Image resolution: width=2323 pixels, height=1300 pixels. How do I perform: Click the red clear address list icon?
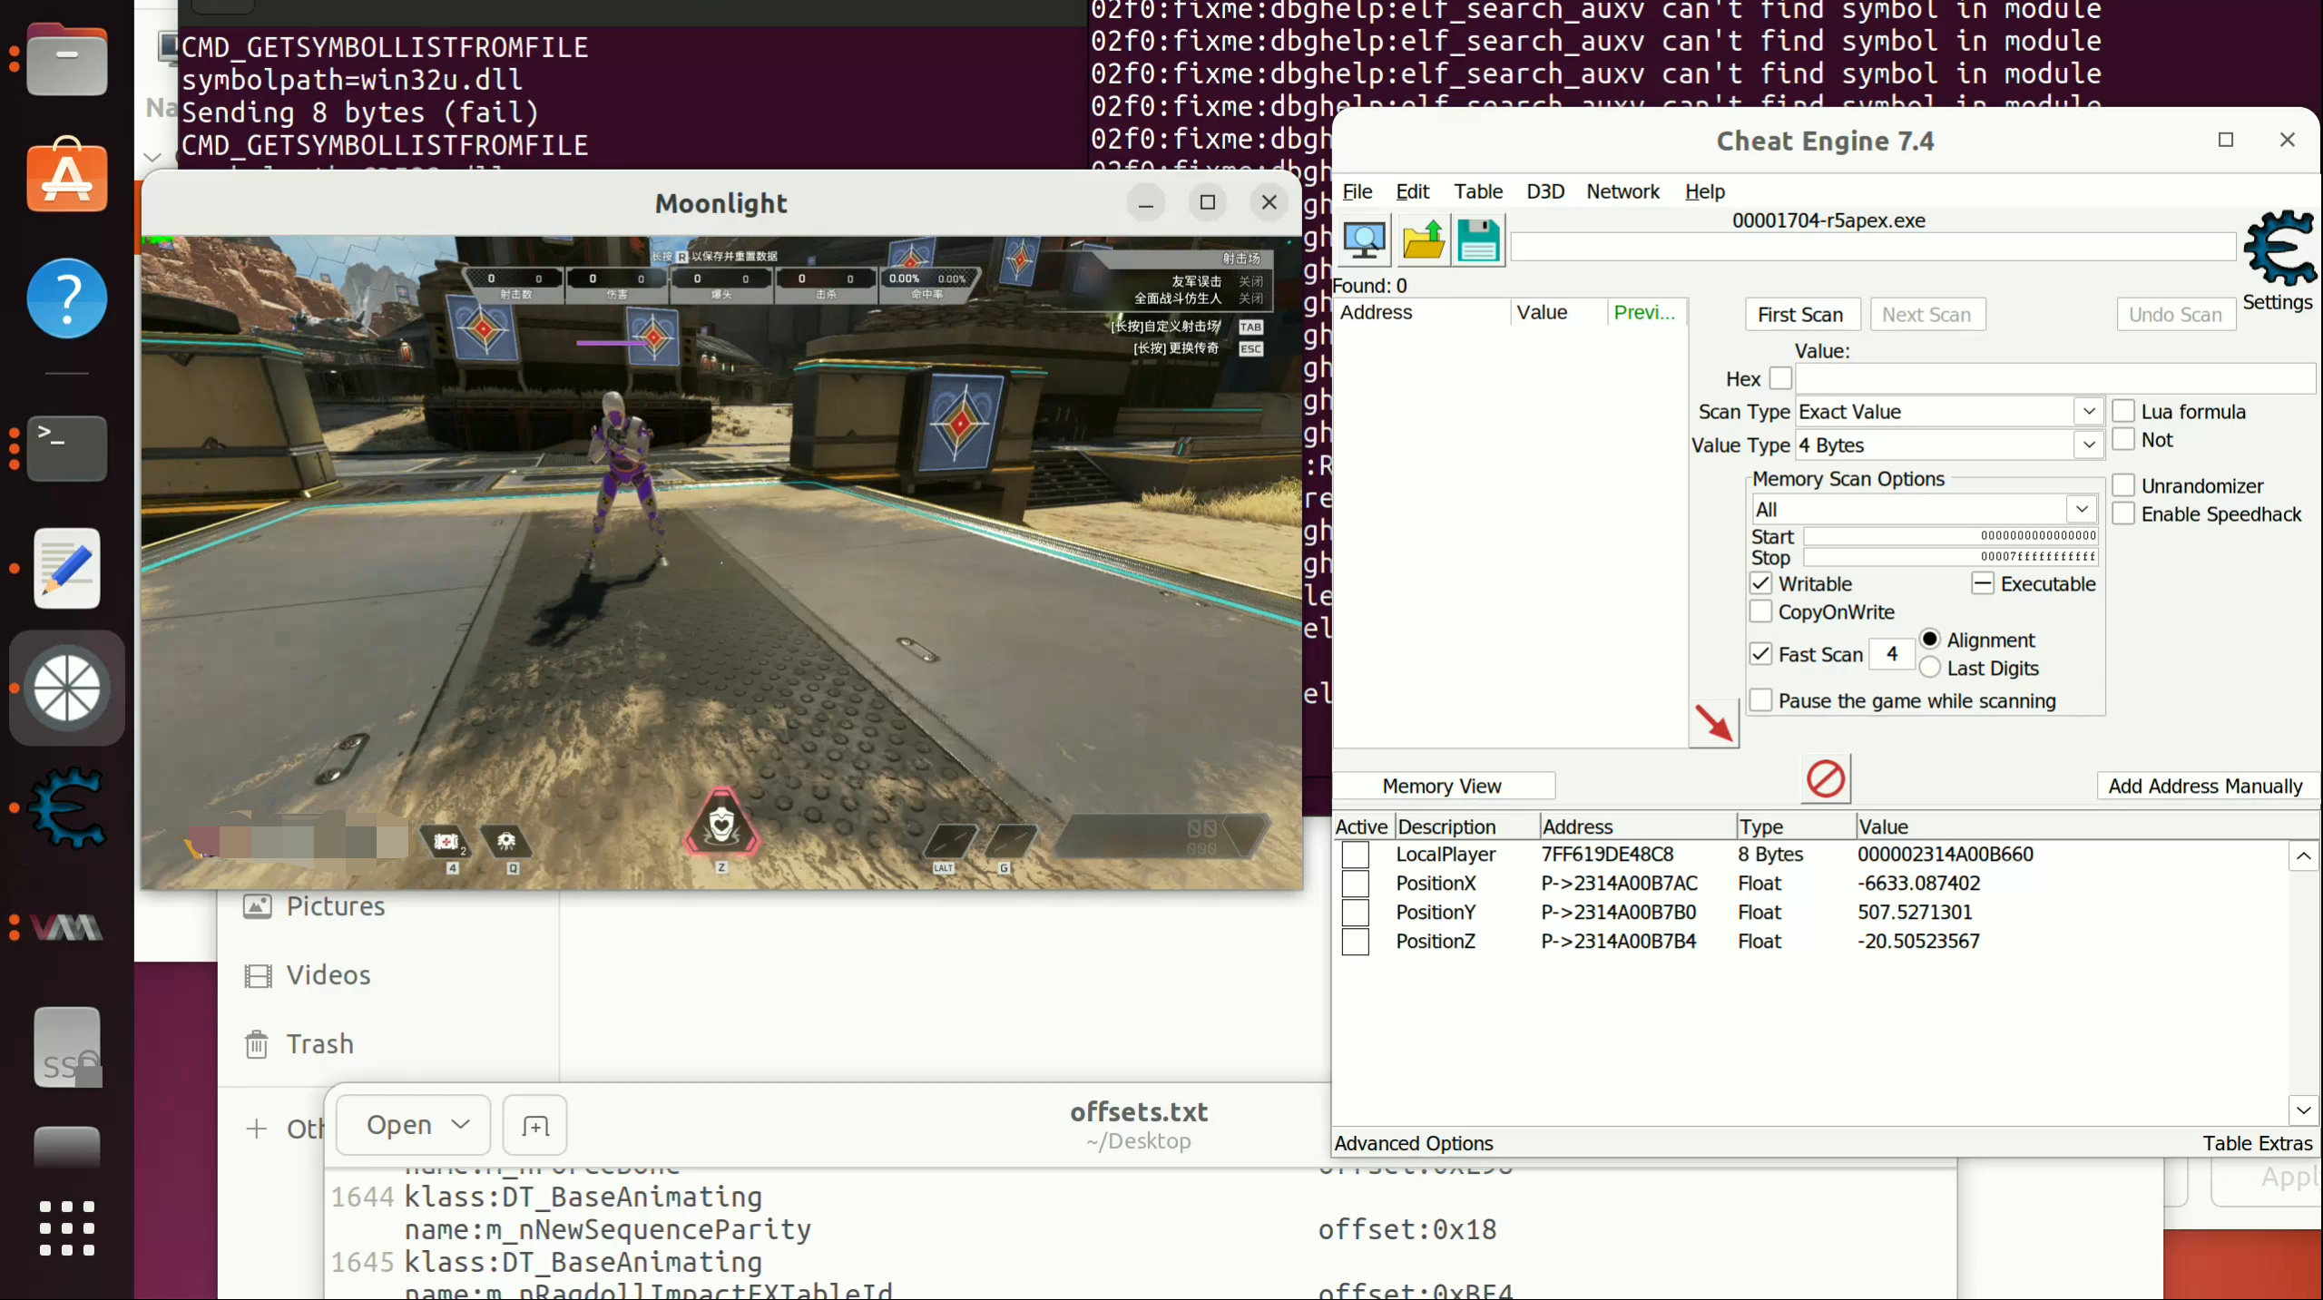point(1825,779)
